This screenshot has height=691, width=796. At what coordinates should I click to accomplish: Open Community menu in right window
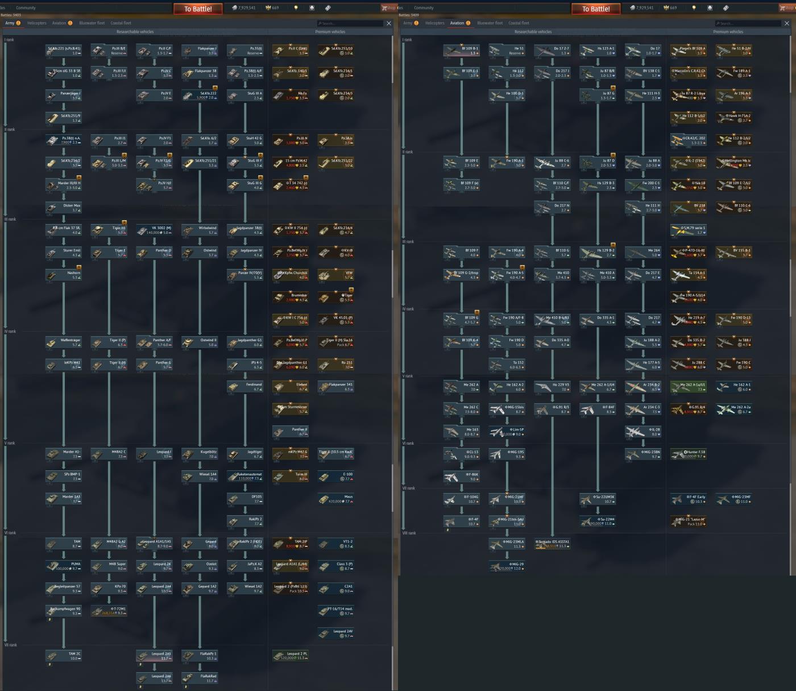coord(424,8)
